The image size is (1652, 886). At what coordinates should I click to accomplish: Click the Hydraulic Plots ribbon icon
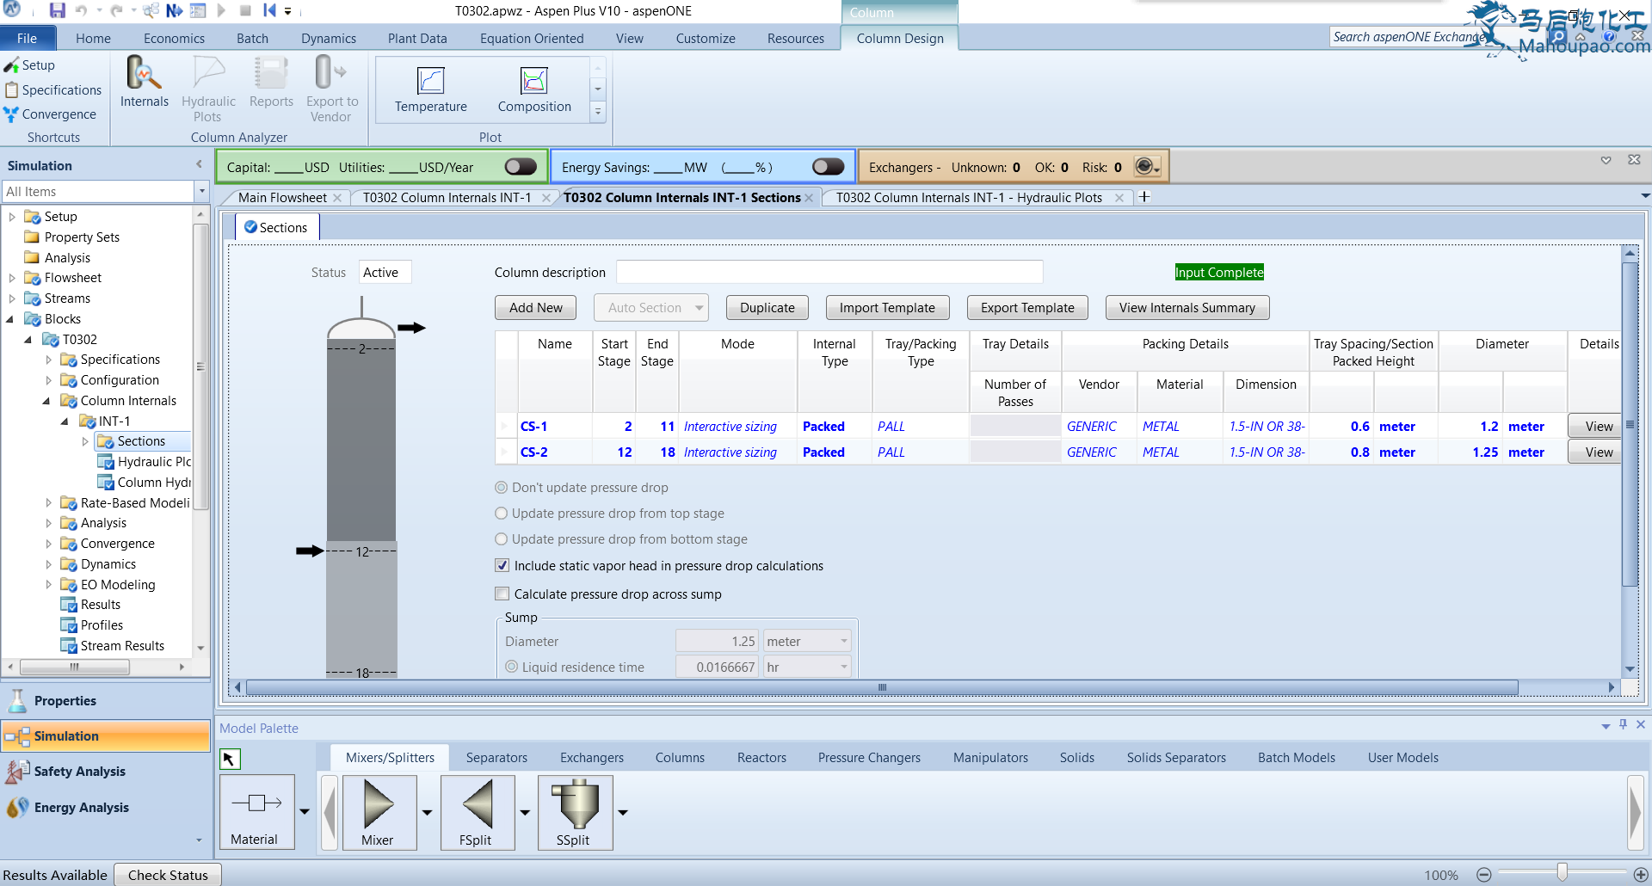tap(208, 89)
